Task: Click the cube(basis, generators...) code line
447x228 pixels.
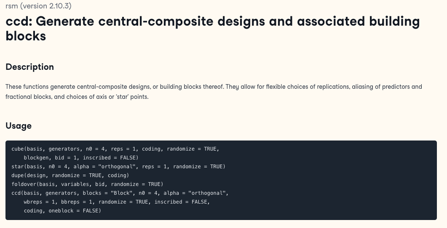Action: tap(115, 149)
